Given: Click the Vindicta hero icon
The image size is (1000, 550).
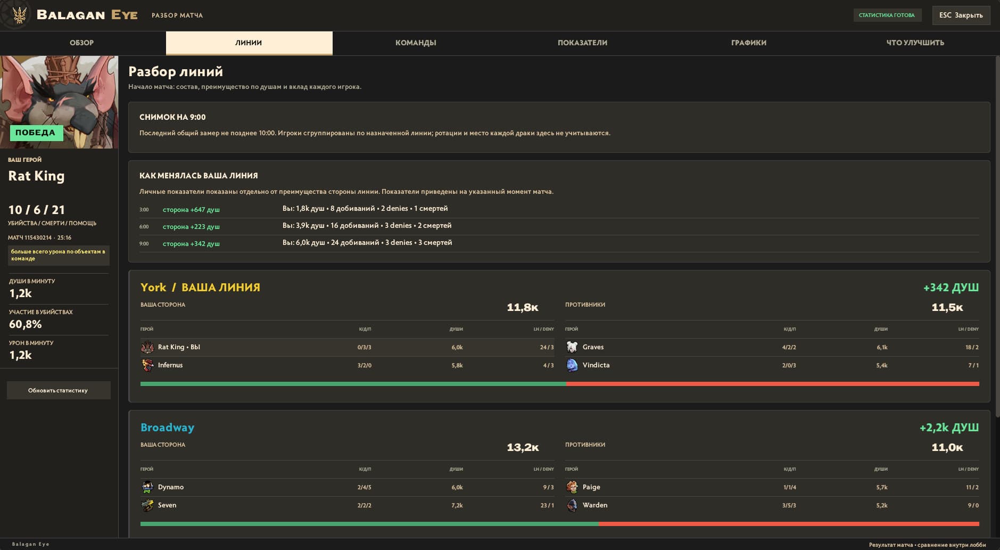Looking at the screenshot, I should [572, 365].
